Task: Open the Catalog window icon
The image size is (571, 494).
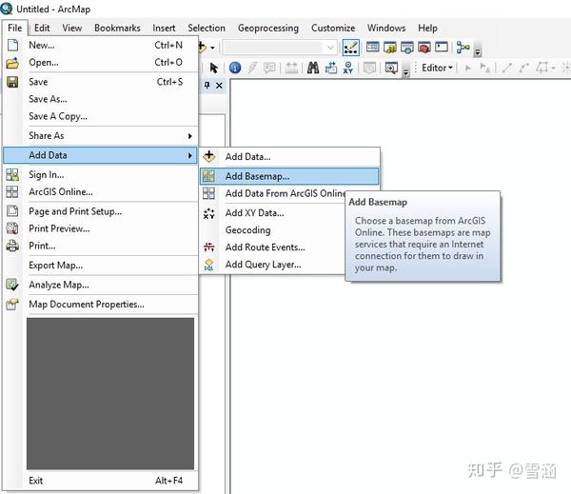Action: coord(390,48)
